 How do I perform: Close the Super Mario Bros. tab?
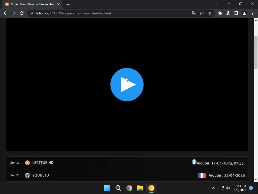pos(58,4)
